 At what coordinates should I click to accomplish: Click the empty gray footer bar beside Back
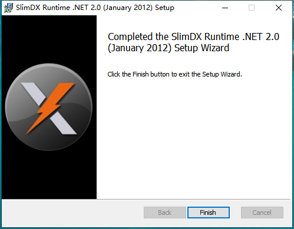(72, 213)
